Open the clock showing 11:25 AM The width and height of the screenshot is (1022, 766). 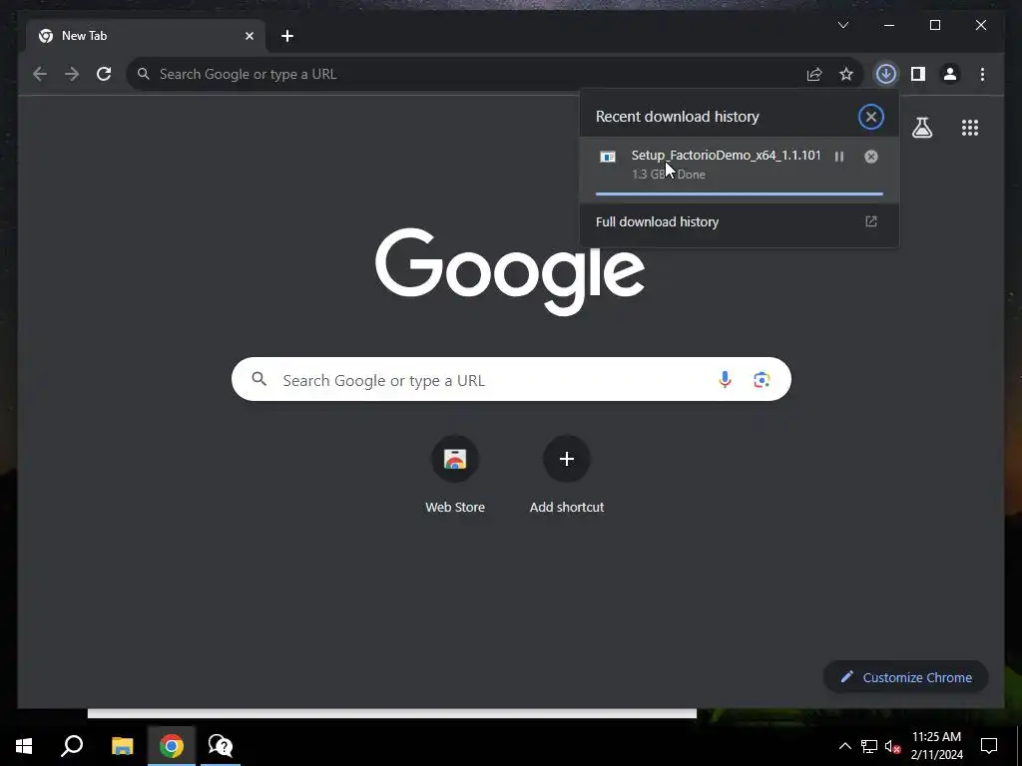[x=936, y=746]
